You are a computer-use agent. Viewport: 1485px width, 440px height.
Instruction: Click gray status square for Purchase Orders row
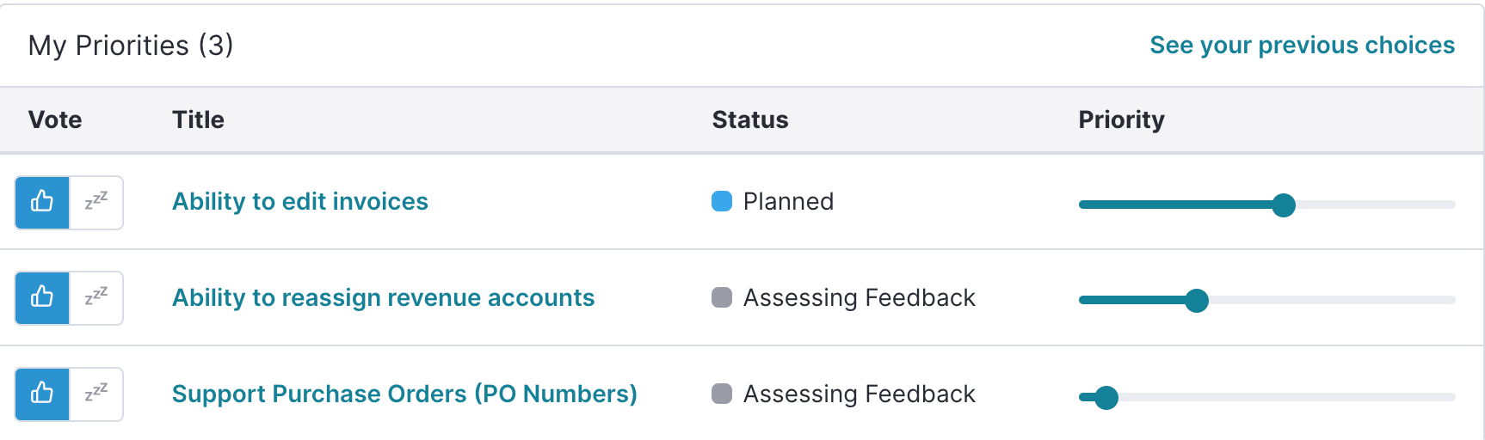722,394
